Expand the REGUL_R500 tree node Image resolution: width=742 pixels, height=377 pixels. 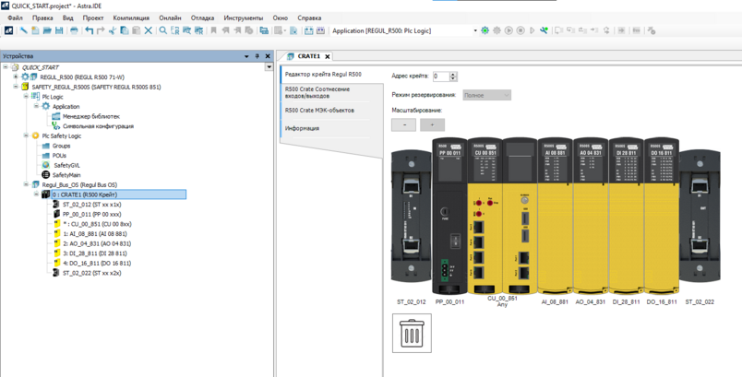click(x=16, y=77)
